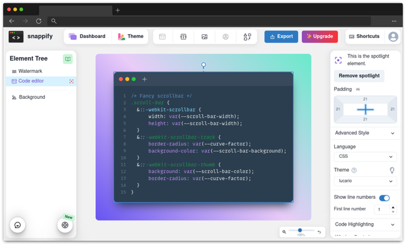The image size is (406, 244).
Task: Open the browser three-dot menu
Action: (x=394, y=21)
